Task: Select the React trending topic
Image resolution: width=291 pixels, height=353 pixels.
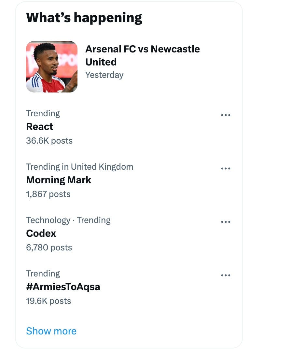Action: point(40,127)
